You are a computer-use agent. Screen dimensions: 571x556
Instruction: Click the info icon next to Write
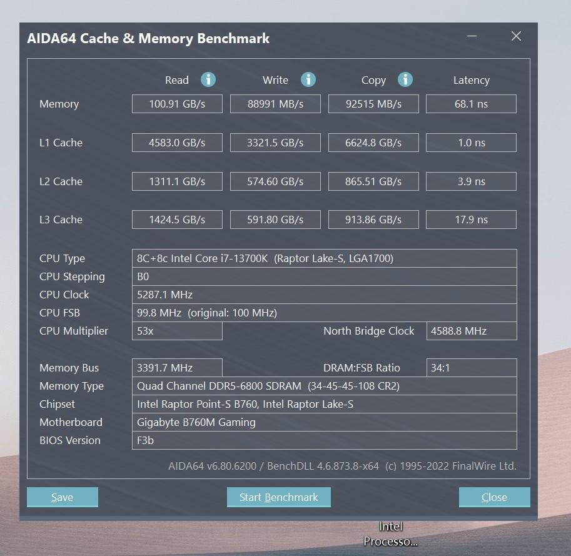(x=308, y=79)
